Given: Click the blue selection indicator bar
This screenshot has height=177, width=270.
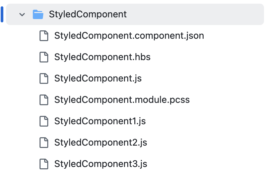Looking at the screenshot, I should click(2, 14).
